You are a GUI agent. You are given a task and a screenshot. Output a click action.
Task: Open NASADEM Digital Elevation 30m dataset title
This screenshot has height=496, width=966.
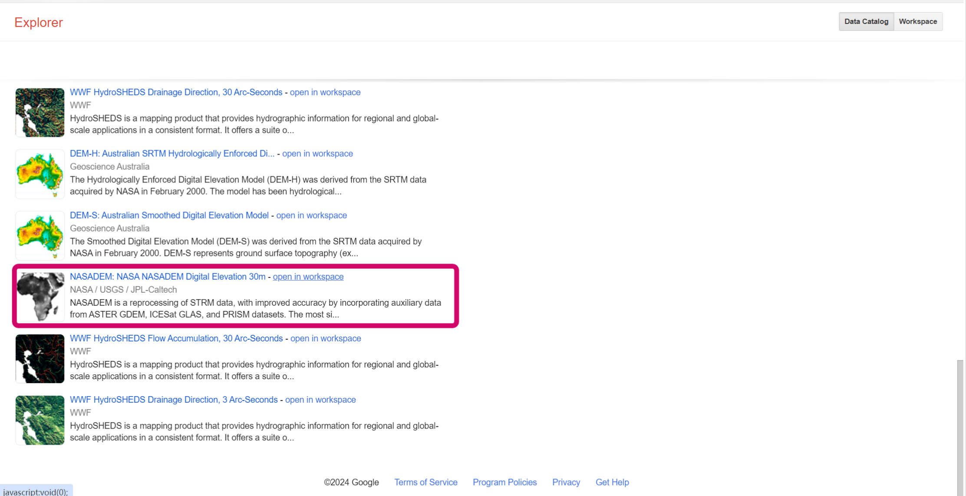pyautogui.click(x=168, y=277)
